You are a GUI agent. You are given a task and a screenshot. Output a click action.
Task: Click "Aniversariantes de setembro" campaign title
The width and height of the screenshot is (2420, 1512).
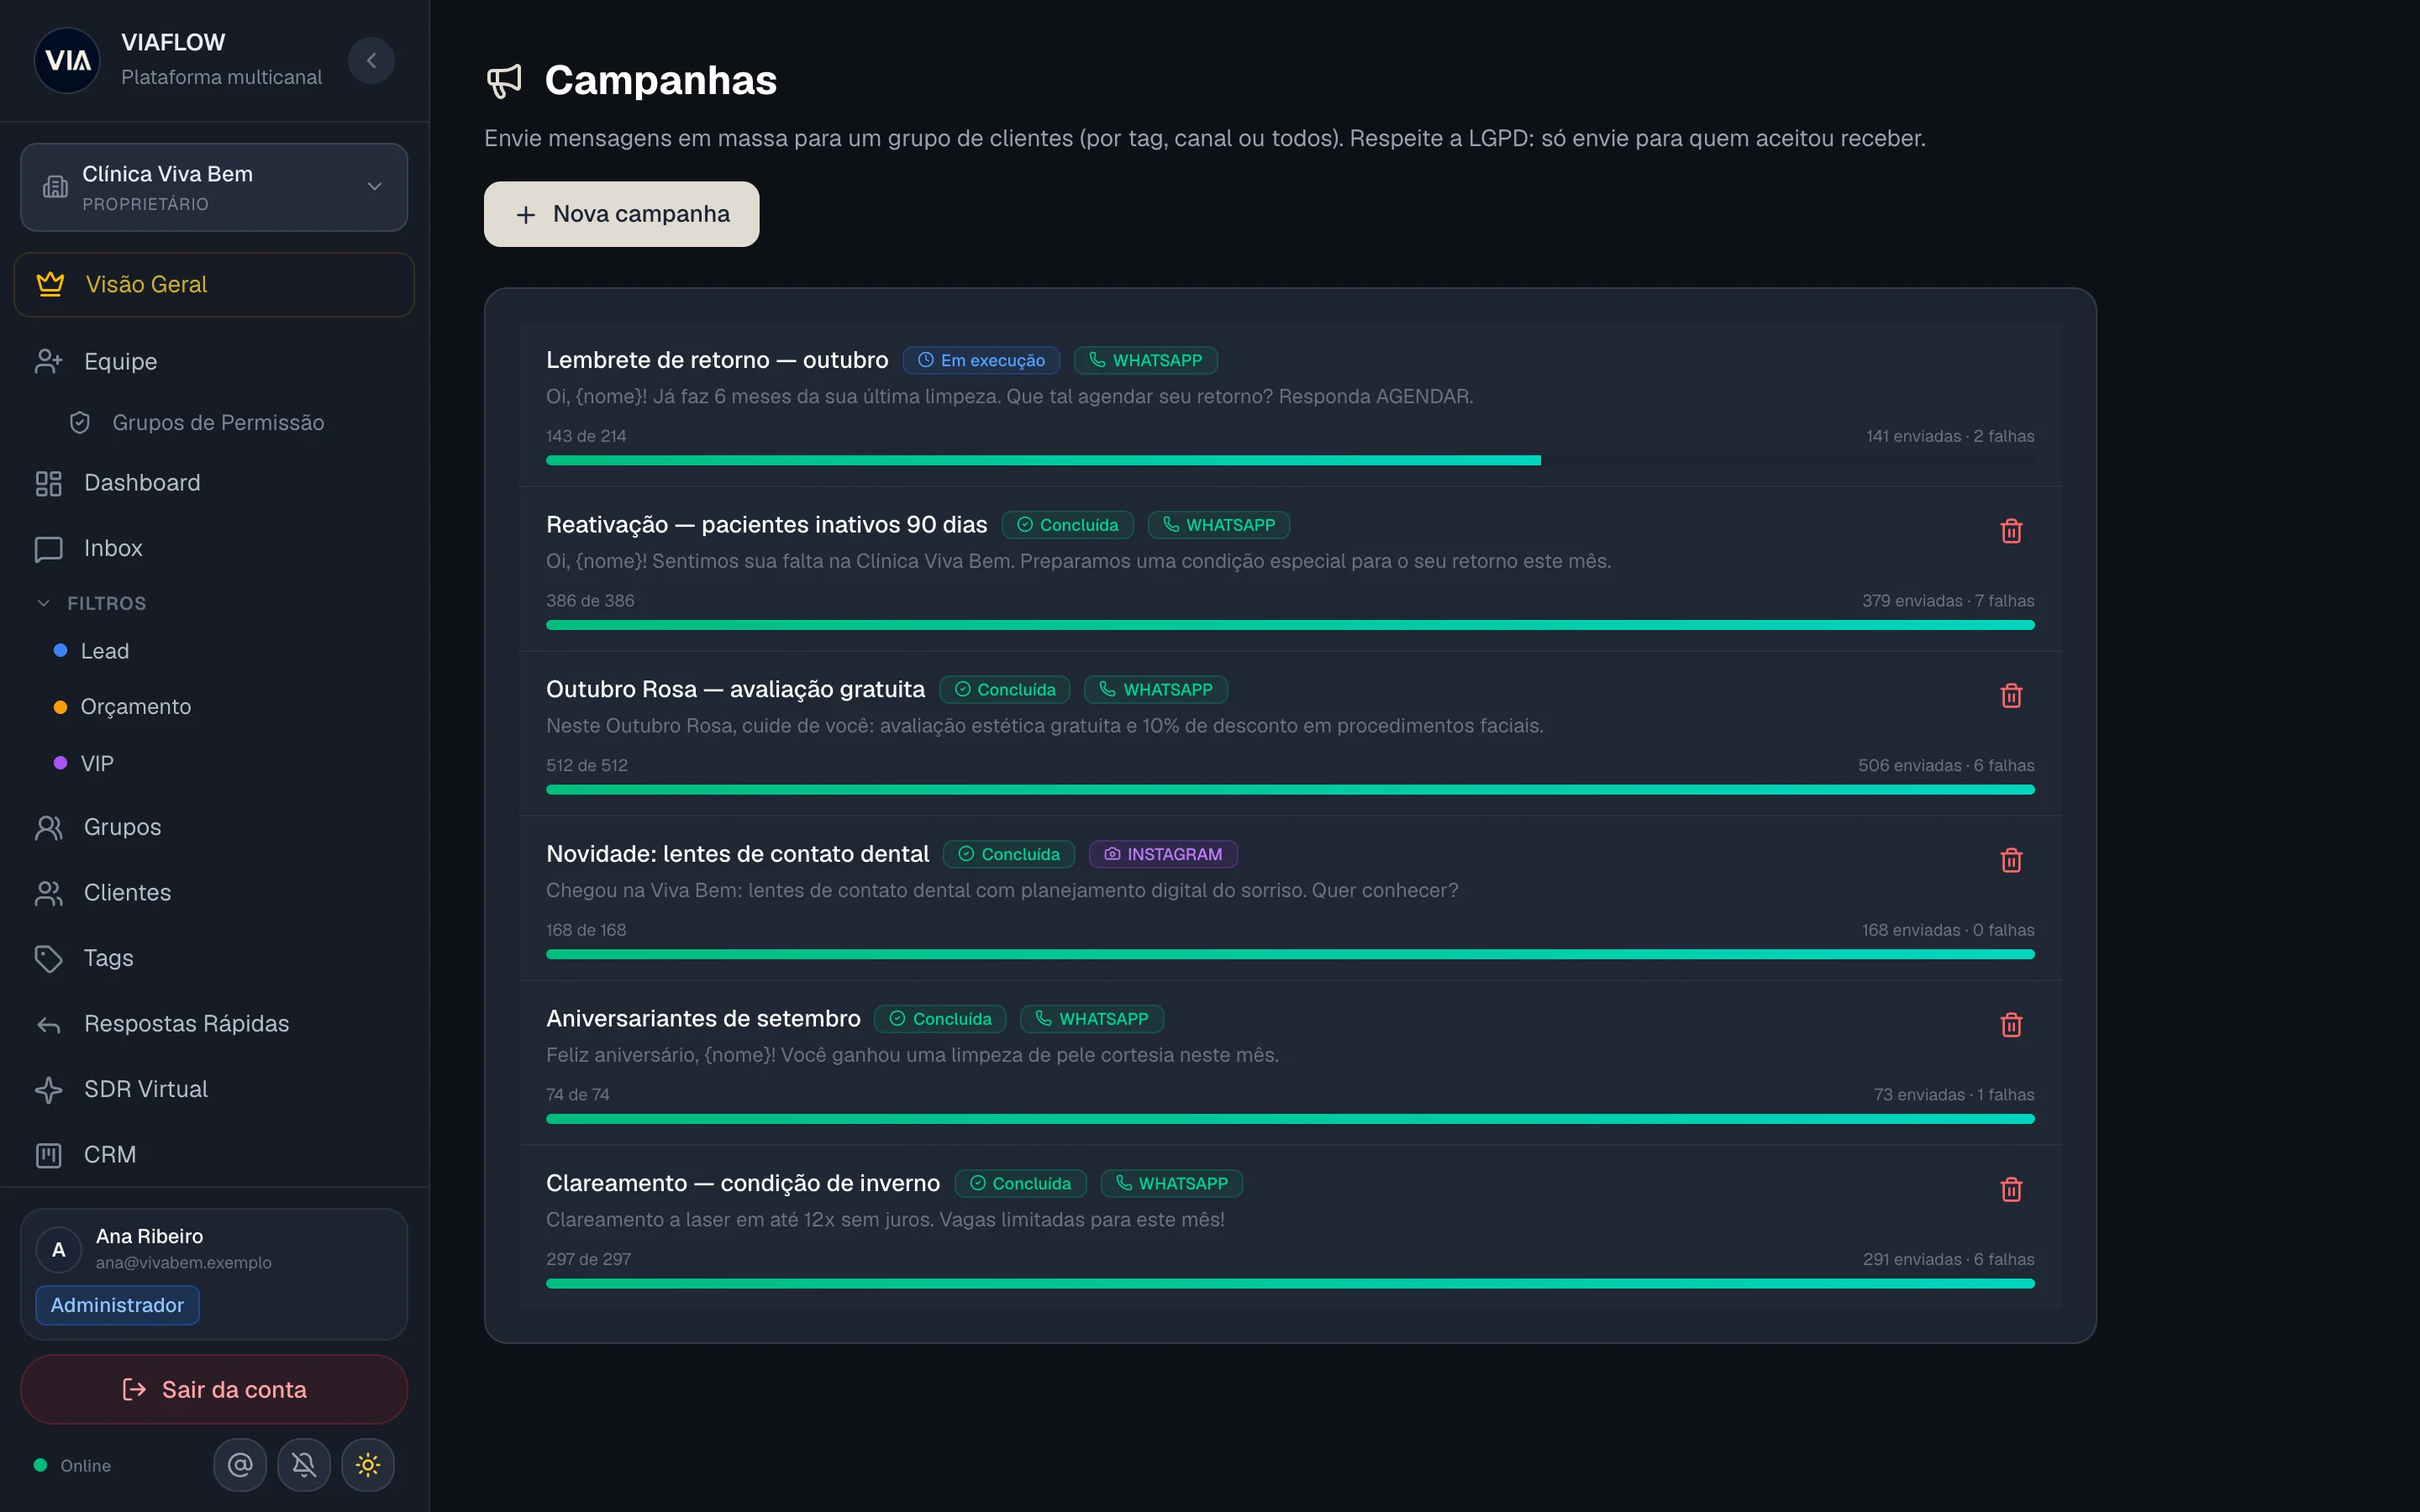tap(703, 1018)
